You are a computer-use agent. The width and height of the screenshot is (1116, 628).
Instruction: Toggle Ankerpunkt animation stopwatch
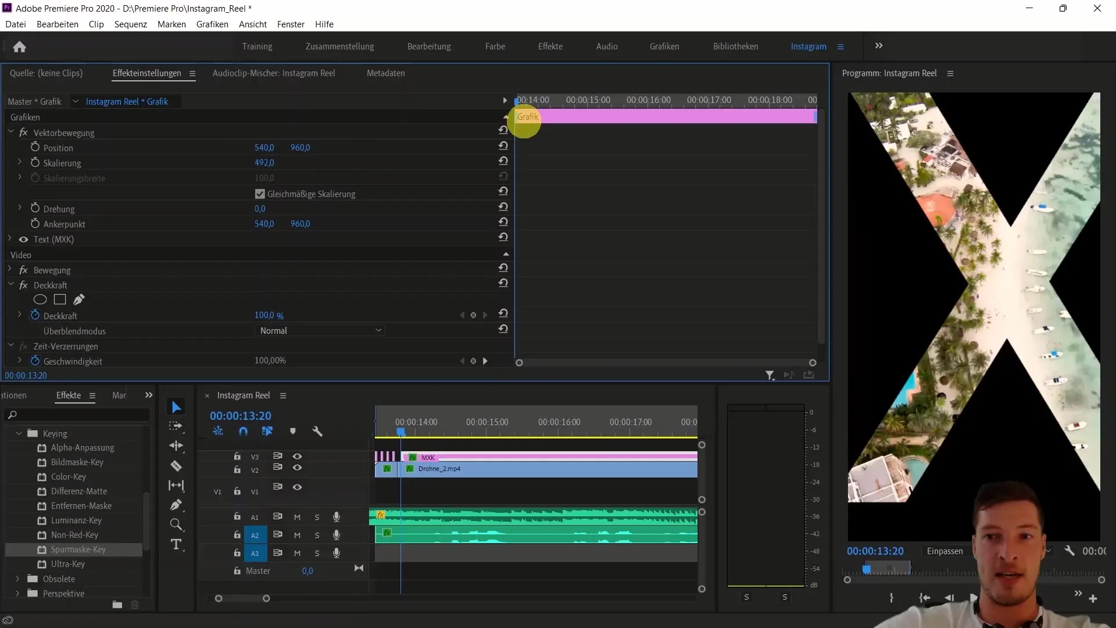tap(35, 223)
